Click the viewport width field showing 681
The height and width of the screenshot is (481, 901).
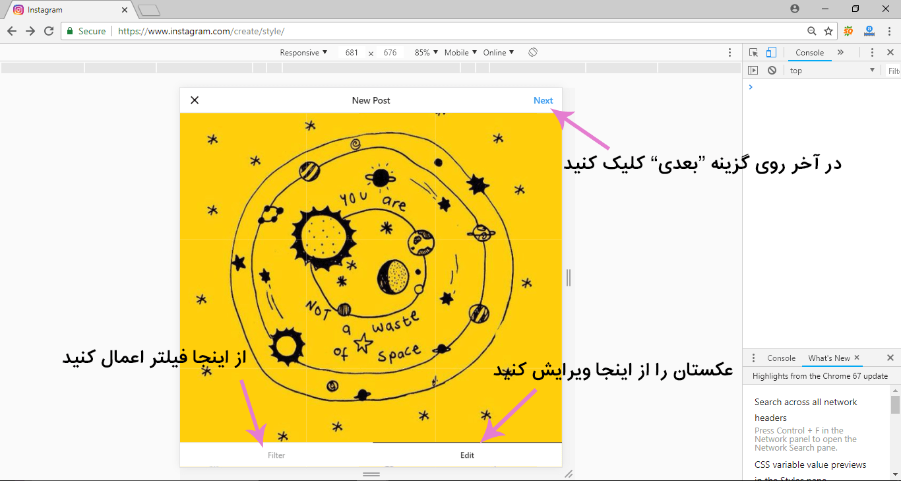coord(352,53)
